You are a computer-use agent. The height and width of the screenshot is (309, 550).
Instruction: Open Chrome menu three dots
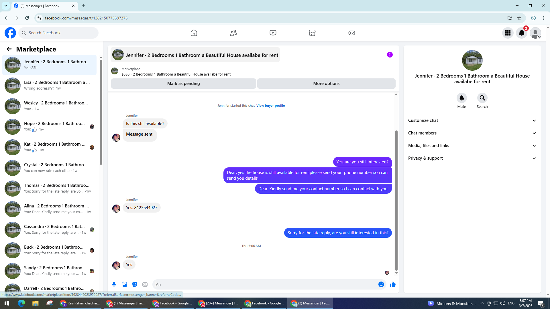tap(544, 18)
